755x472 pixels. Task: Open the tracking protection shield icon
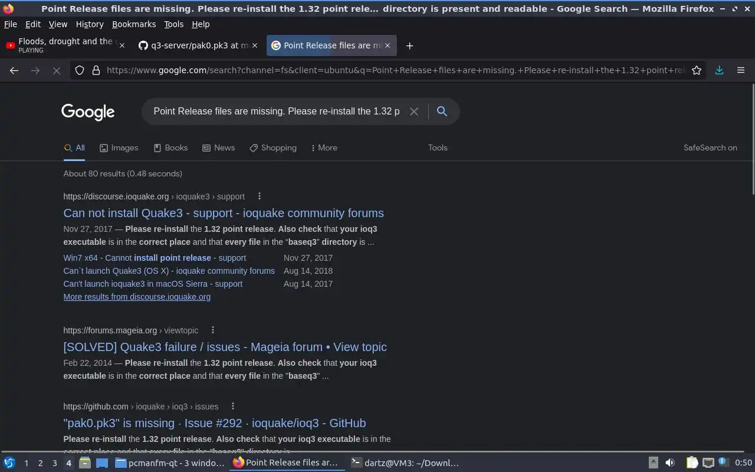point(80,70)
